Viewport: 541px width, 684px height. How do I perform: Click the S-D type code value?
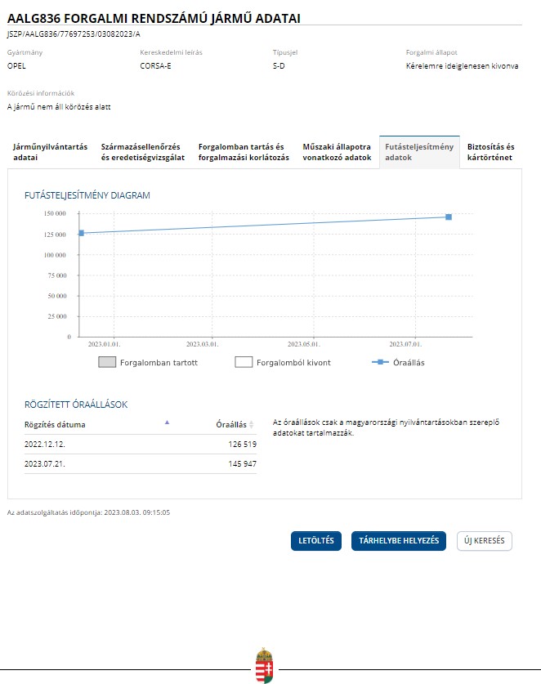tap(279, 66)
